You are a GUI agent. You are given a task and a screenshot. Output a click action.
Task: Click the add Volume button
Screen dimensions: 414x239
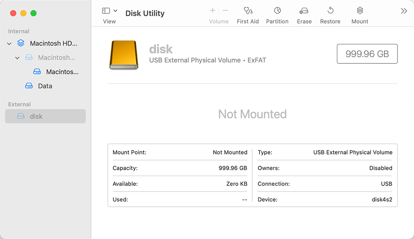[212, 10]
